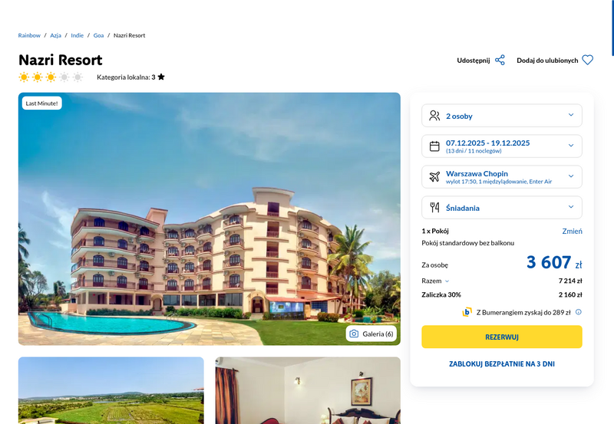Click the airplane icon for Warszawa Chopin
The image size is (614, 424).
point(434,177)
